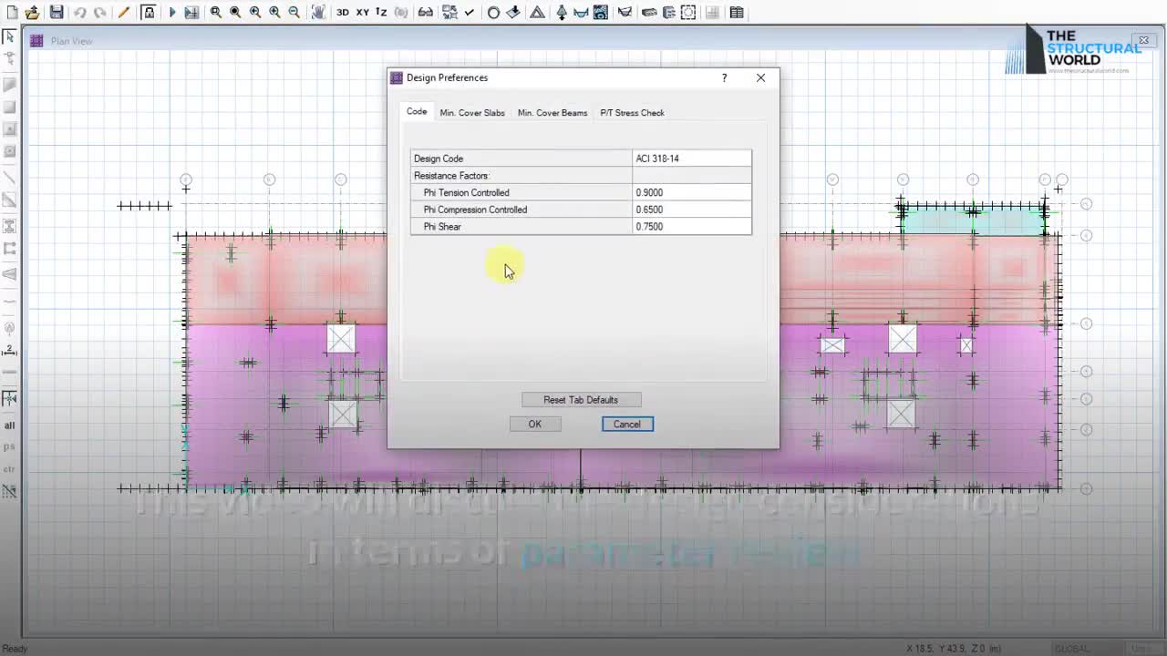Image resolution: width=1167 pixels, height=656 pixels.
Task: Open Design Code ACI 318-14 selector
Action: [692, 159]
